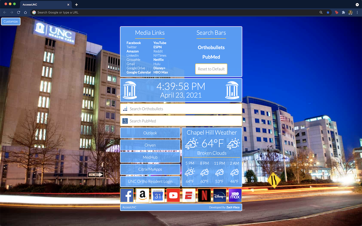The height and width of the screenshot is (226, 362).
Task: Open the extensions puzzle icon
Action: 343,12
